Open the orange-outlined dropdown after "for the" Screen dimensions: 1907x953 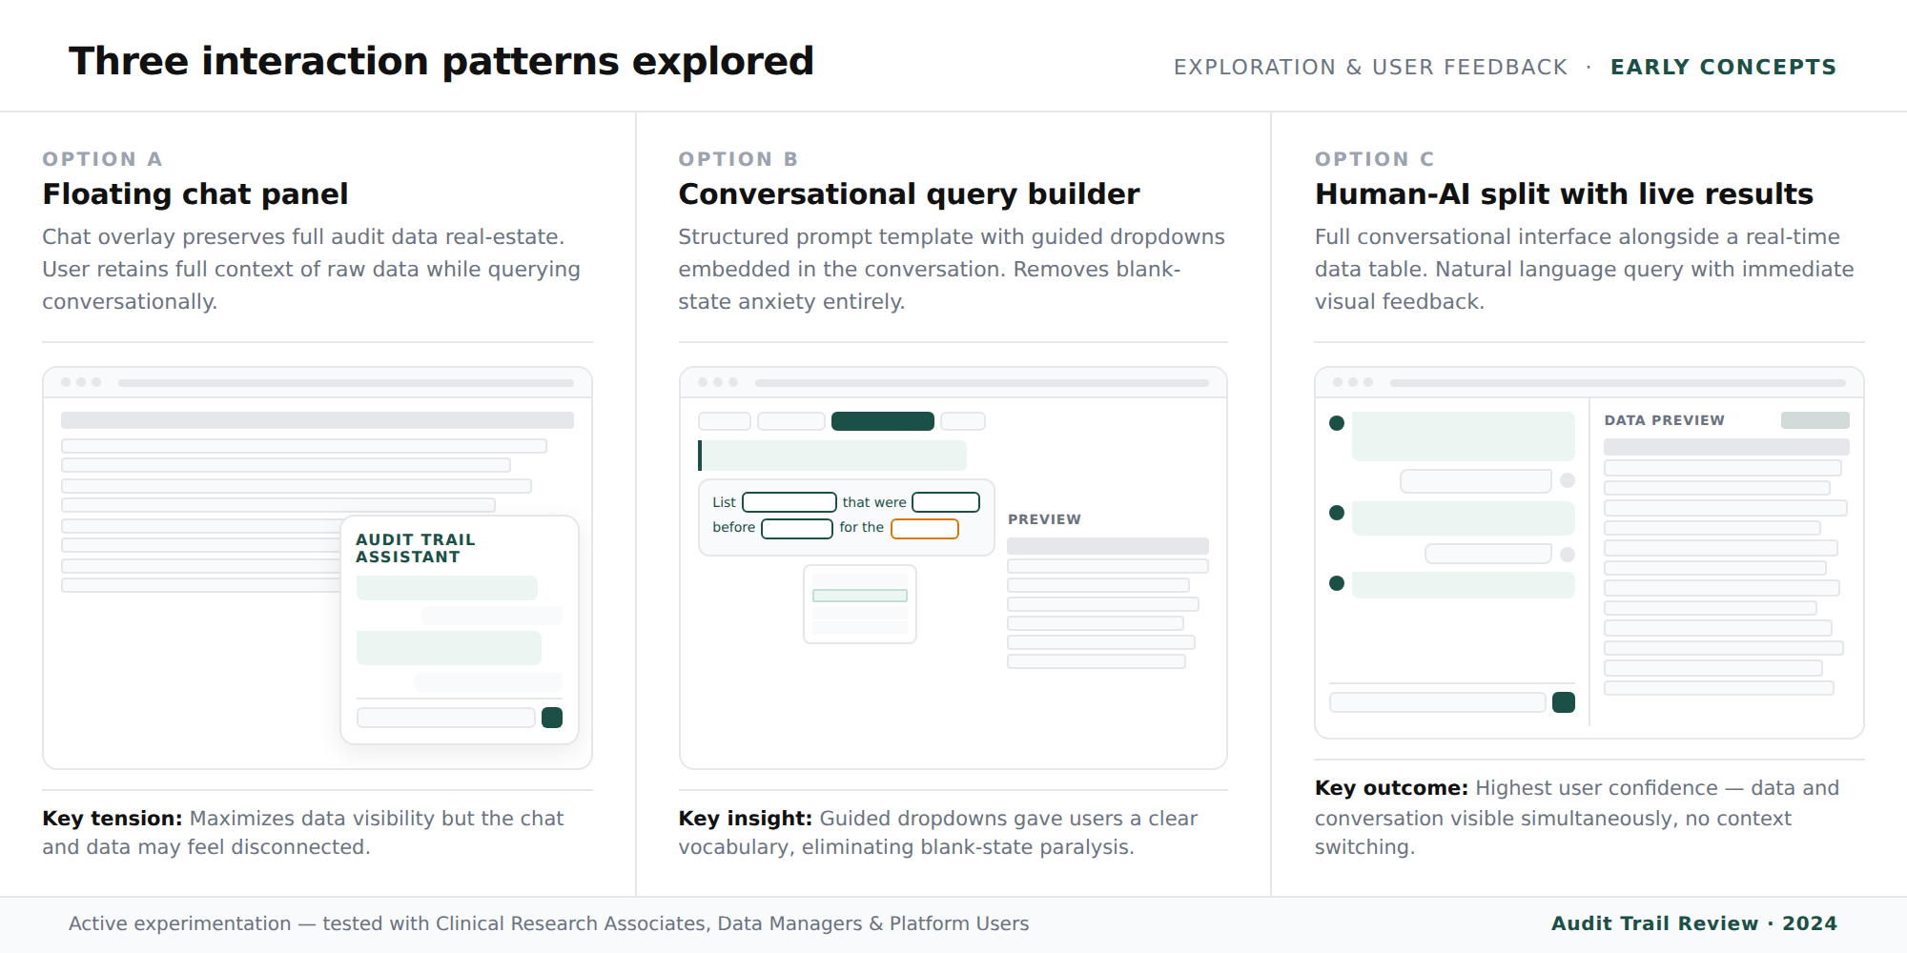pyautogui.click(x=925, y=528)
